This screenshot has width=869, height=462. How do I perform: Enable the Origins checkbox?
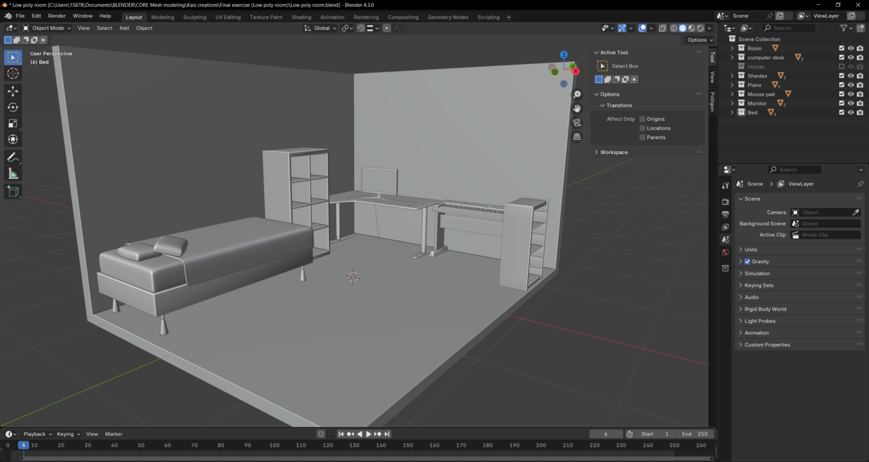click(642, 119)
